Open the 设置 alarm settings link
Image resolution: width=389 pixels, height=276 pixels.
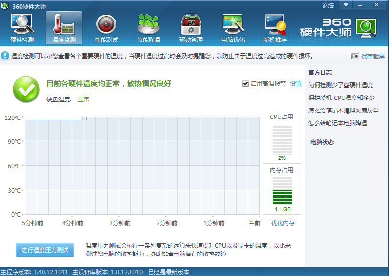click(296, 84)
